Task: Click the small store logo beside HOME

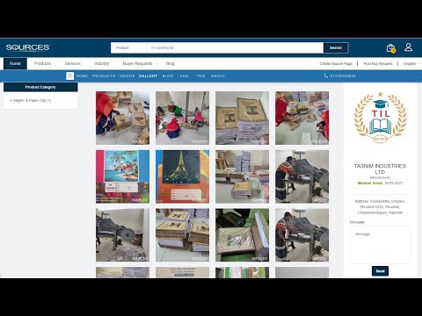Action: [69, 75]
